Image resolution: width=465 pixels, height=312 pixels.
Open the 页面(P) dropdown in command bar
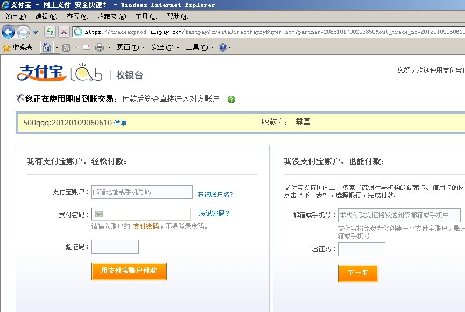[x=131, y=47]
